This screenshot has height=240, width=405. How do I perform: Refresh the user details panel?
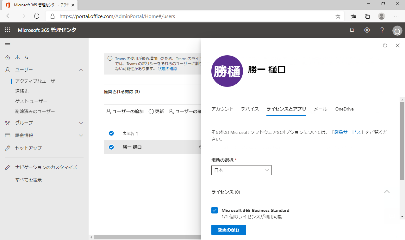point(385,45)
